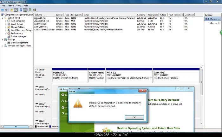222x137 pixels.
Task: Collapse the Storage tree node
Action: pyautogui.click(x=3, y=39)
